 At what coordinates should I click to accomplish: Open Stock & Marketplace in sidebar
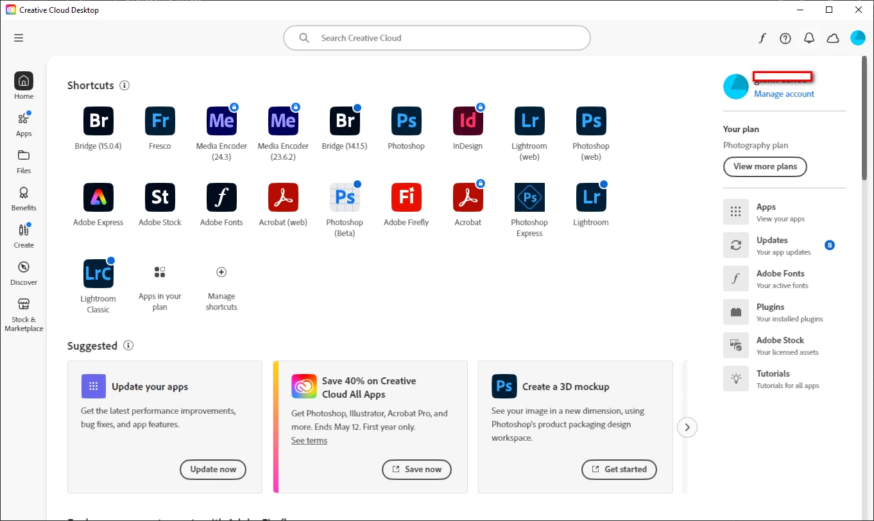(24, 314)
